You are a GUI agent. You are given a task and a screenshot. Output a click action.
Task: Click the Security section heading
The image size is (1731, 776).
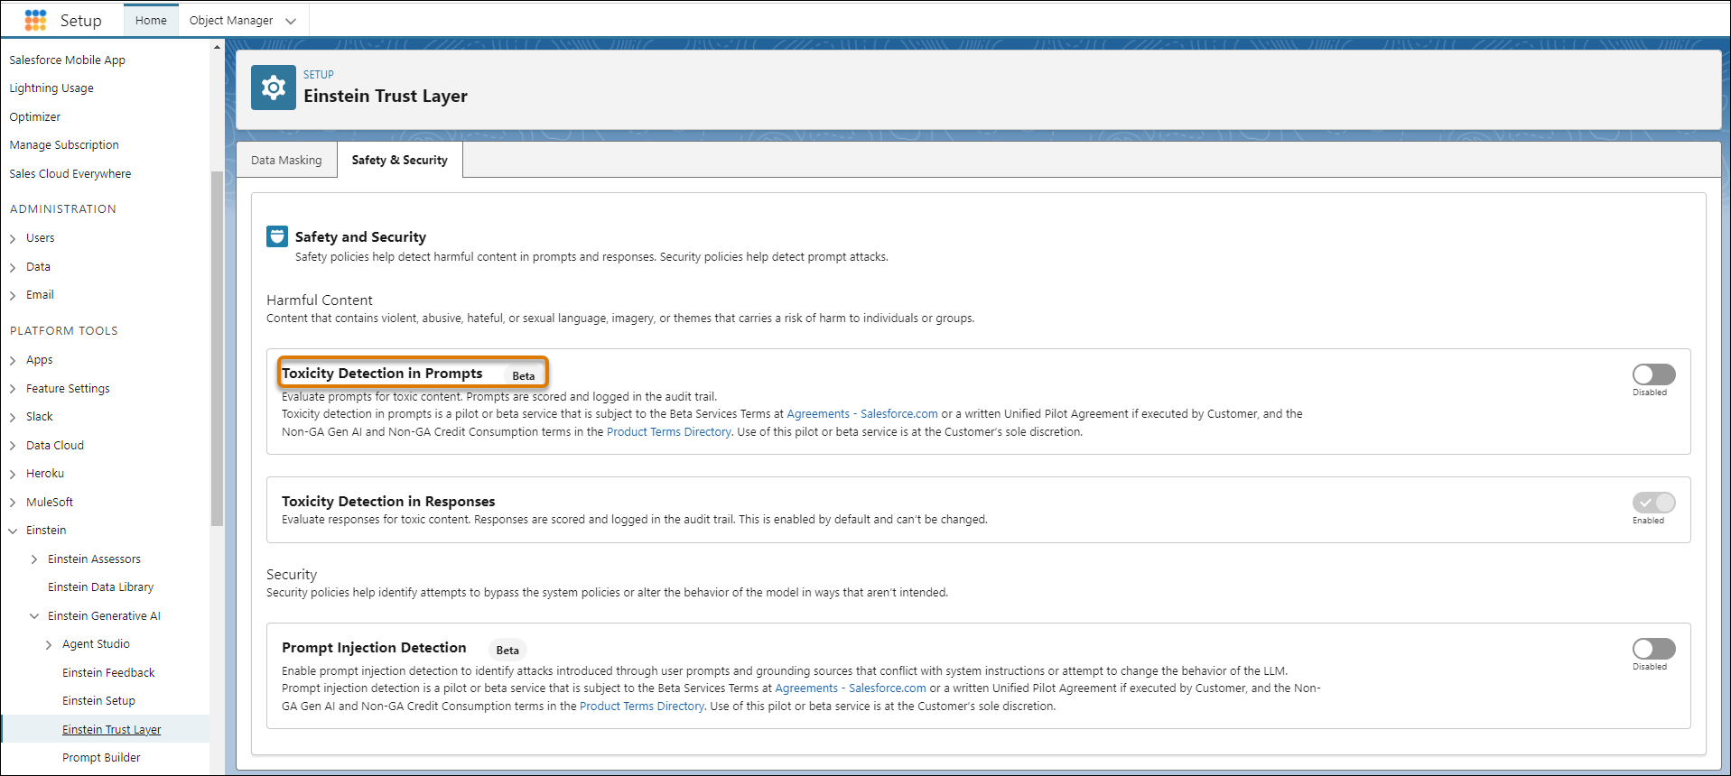click(292, 575)
